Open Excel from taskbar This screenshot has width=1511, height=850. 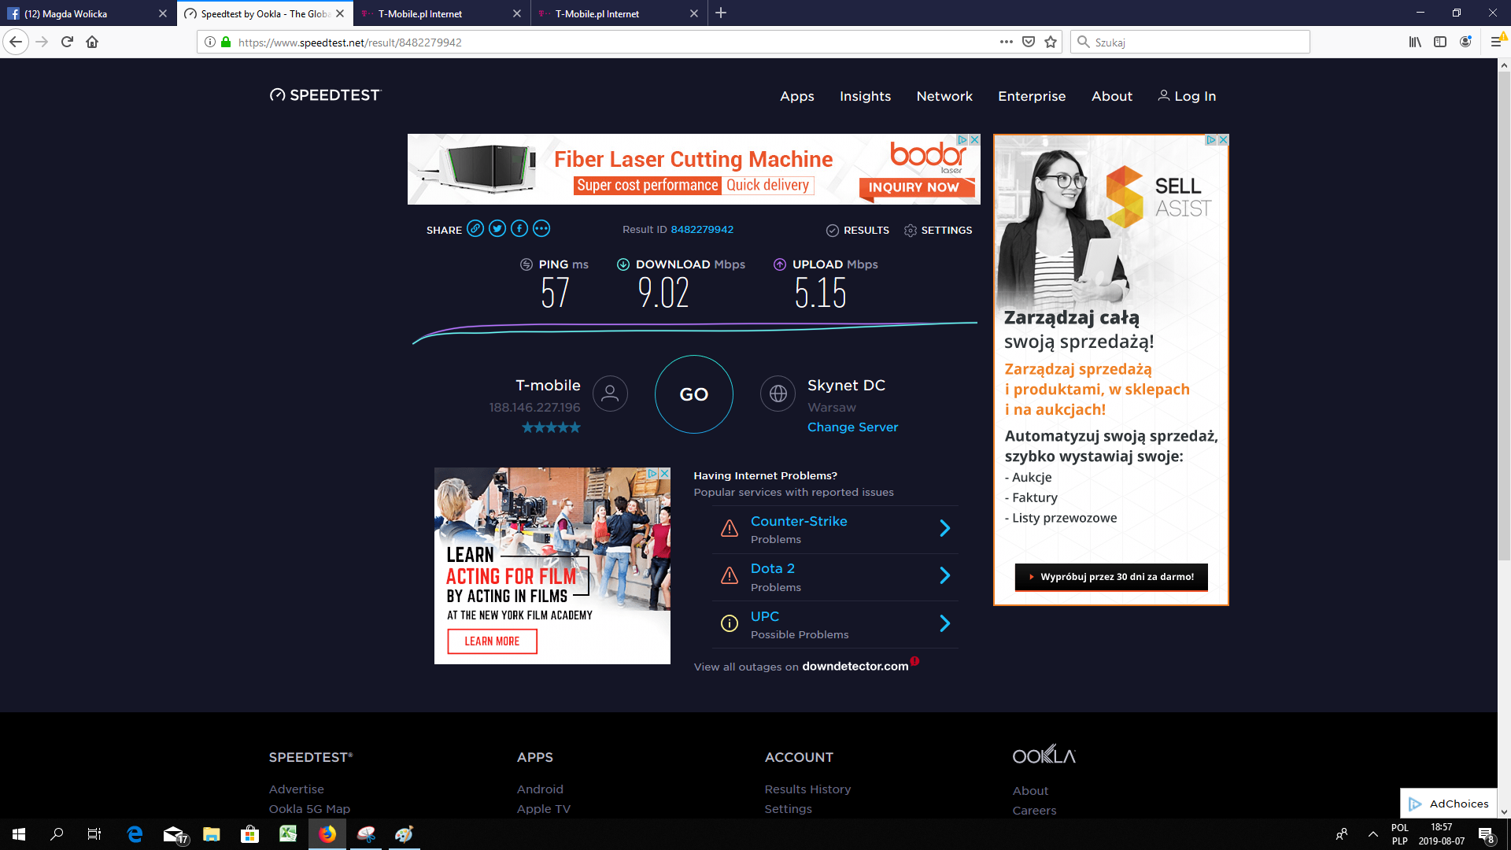(288, 834)
